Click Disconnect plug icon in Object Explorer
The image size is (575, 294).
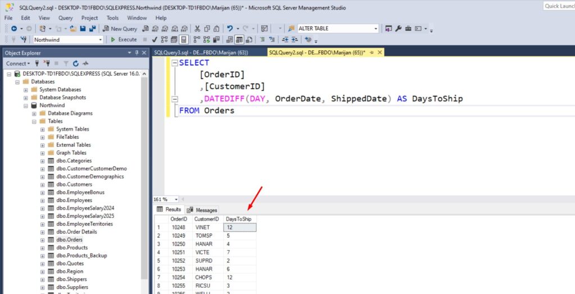47,63
